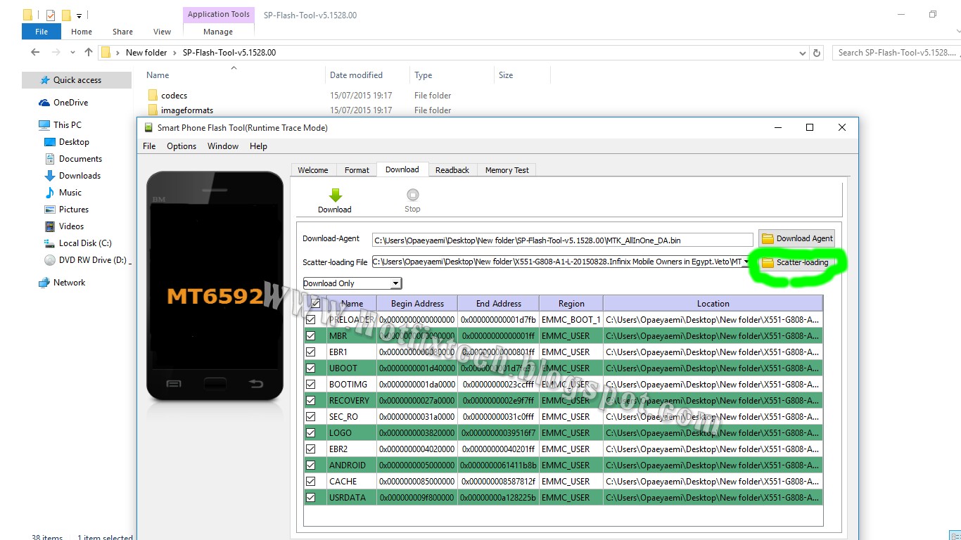
Task: Open the Window menu
Action: point(223,146)
